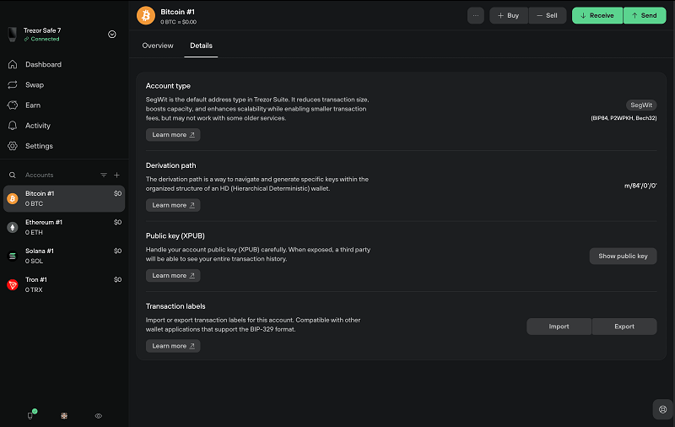675x427 pixels.
Task: Open the Swap page
Action: 35,84
